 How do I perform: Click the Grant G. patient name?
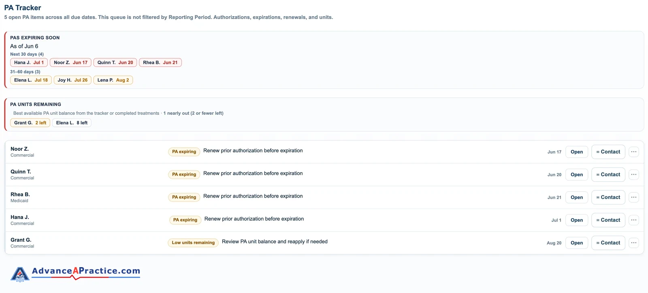[x=21, y=240]
